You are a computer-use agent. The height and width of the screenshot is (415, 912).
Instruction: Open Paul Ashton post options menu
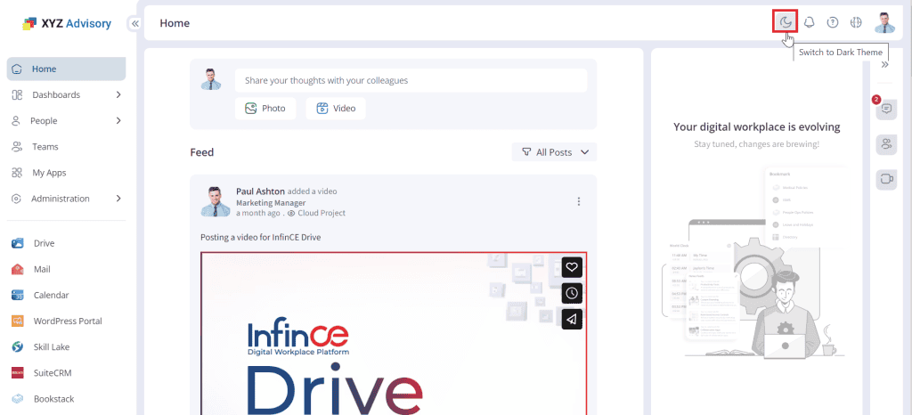pos(579,201)
